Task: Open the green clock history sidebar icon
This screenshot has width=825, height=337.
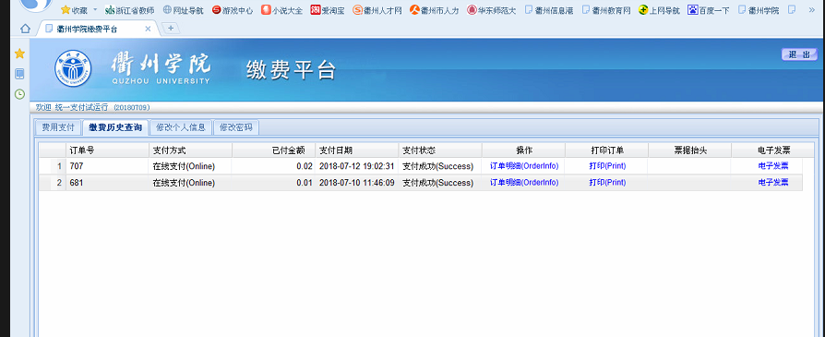Action: 19,94
